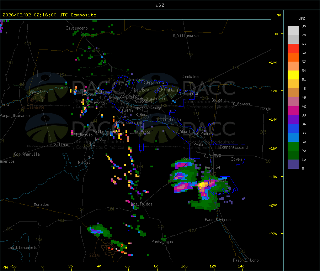The width and height of the screenshot is (320, 271).
Task: Click the 'J_Prats' place label
Action: (197, 145)
